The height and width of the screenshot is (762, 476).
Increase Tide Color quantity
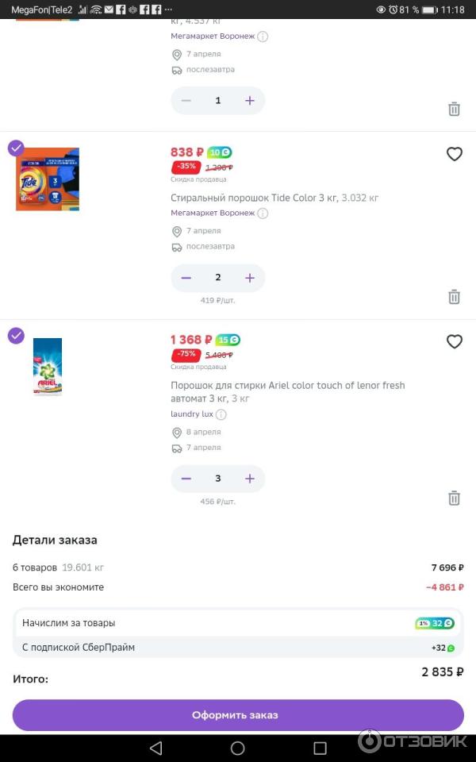pos(250,278)
